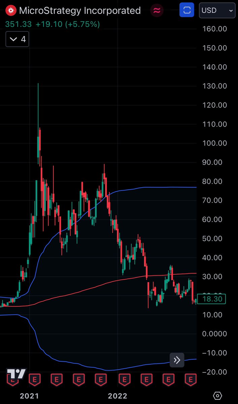The height and width of the screenshot is (404, 238).
Task: Open the USD currency dropdown
Action: tap(217, 10)
